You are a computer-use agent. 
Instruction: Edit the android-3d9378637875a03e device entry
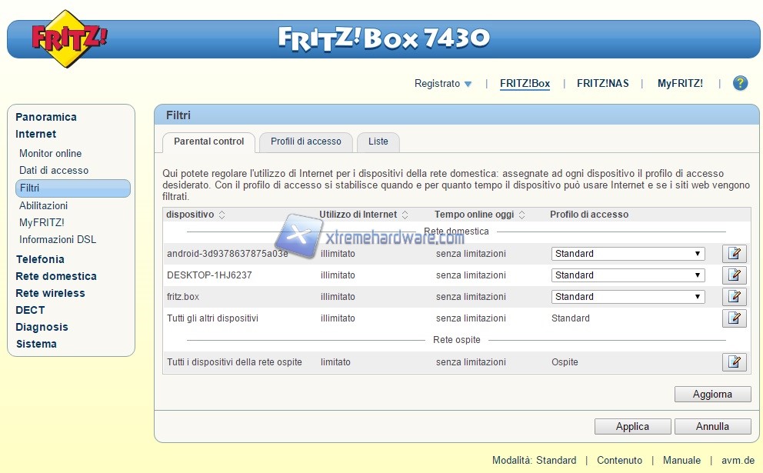point(734,254)
